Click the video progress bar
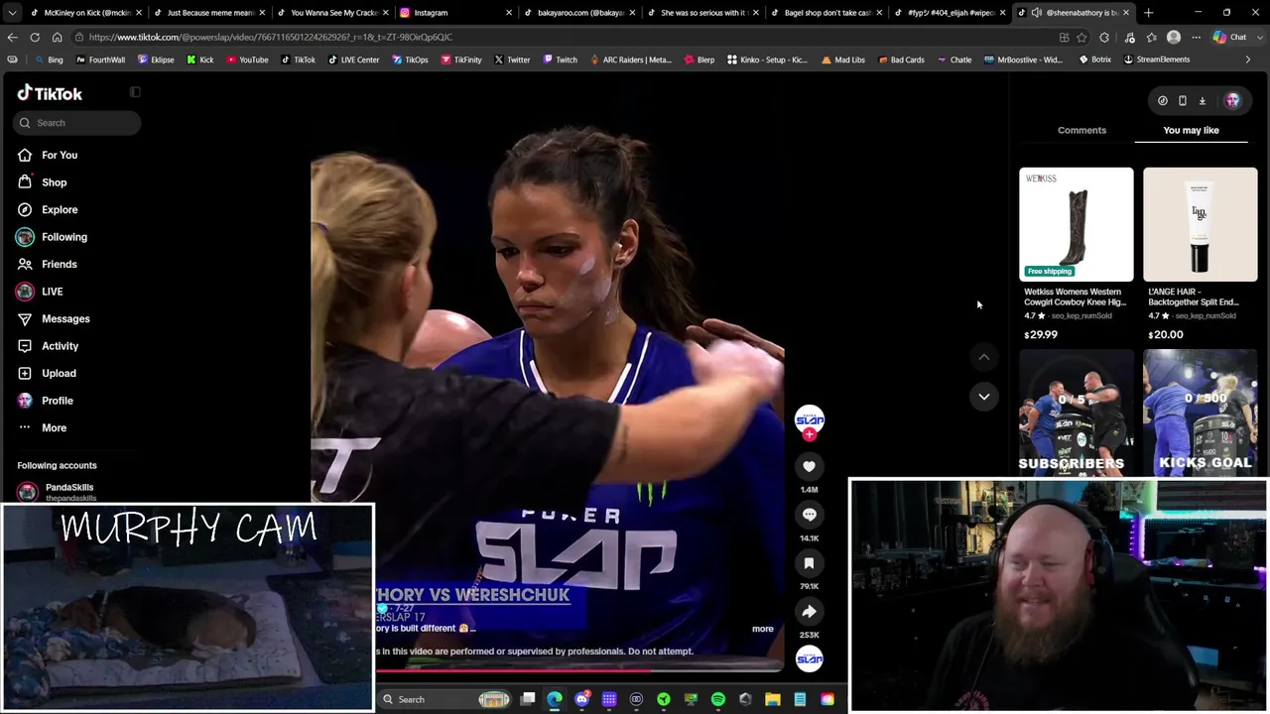The height and width of the screenshot is (714, 1270). (x=579, y=669)
